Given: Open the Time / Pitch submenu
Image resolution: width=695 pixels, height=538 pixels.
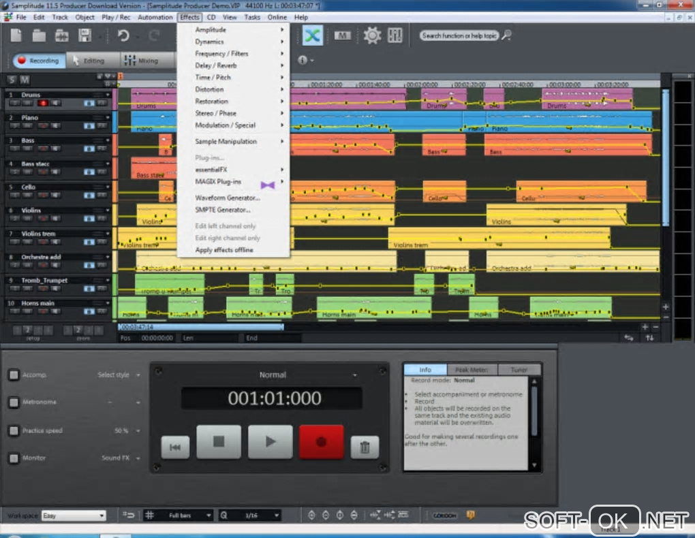Looking at the screenshot, I should [x=234, y=78].
